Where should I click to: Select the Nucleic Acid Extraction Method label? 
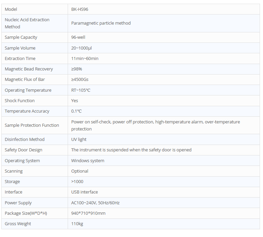tap(27, 23)
